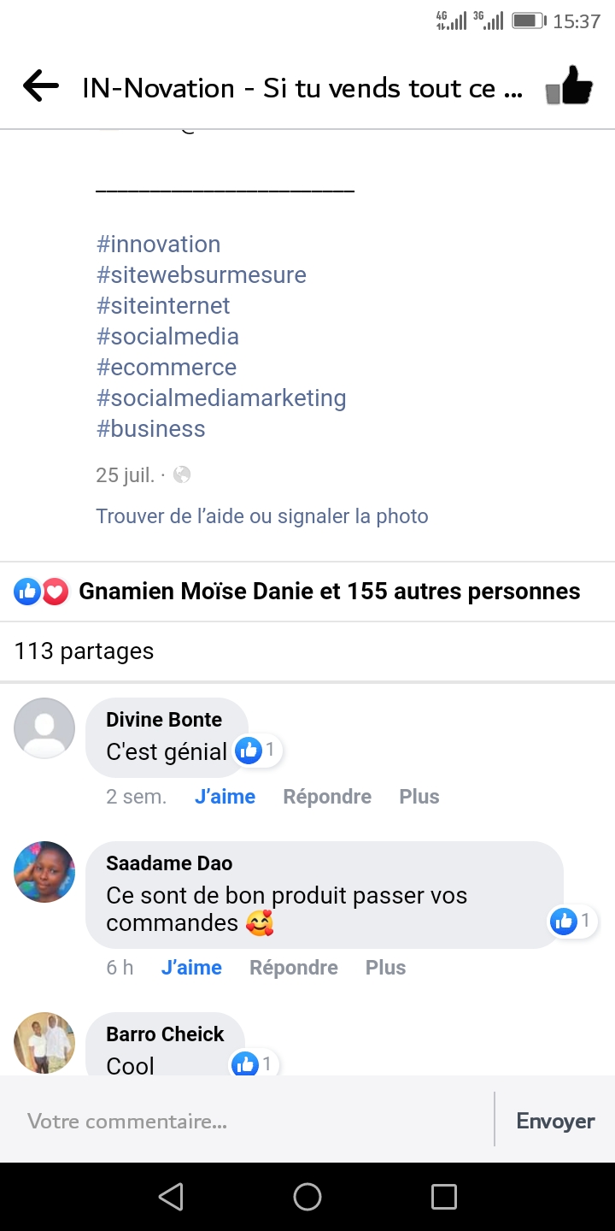Open Plus options for Saadame Dao's comment

[x=385, y=968]
